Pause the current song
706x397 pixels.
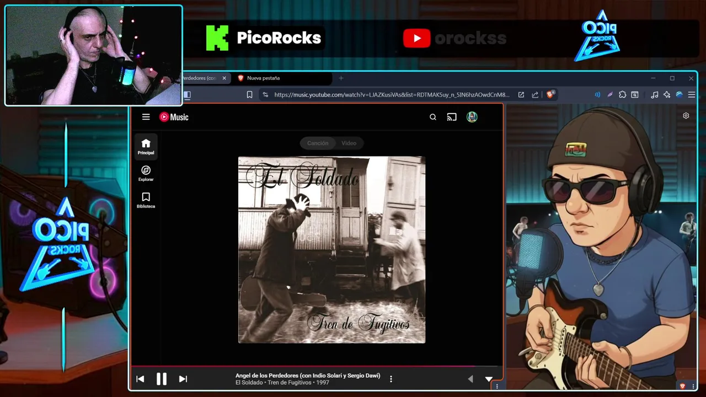click(x=162, y=379)
